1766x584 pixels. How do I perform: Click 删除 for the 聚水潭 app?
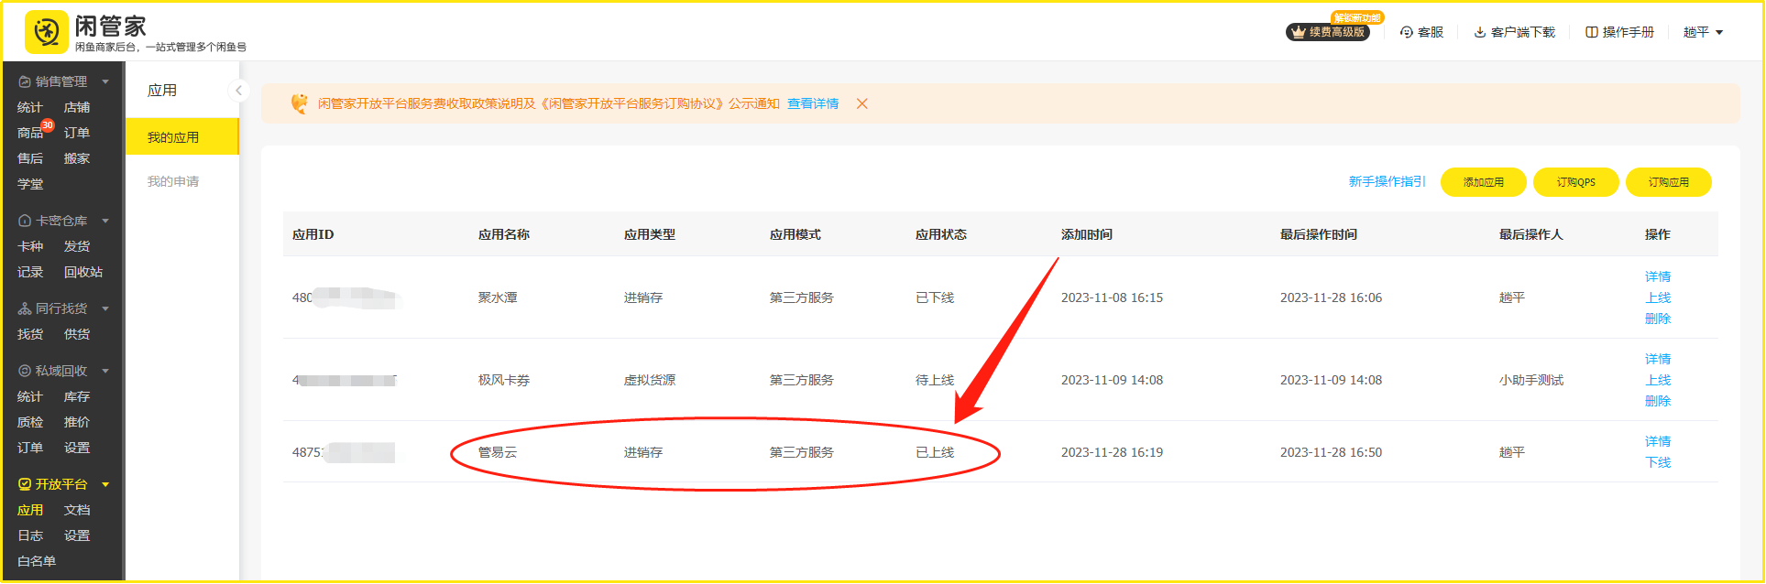click(1658, 319)
